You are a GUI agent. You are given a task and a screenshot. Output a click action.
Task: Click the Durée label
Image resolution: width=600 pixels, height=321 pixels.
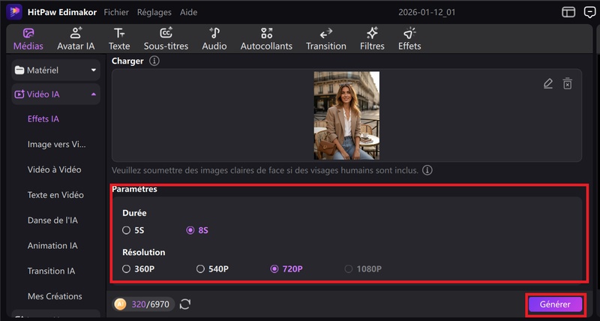pyautogui.click(x=134, y=213)
